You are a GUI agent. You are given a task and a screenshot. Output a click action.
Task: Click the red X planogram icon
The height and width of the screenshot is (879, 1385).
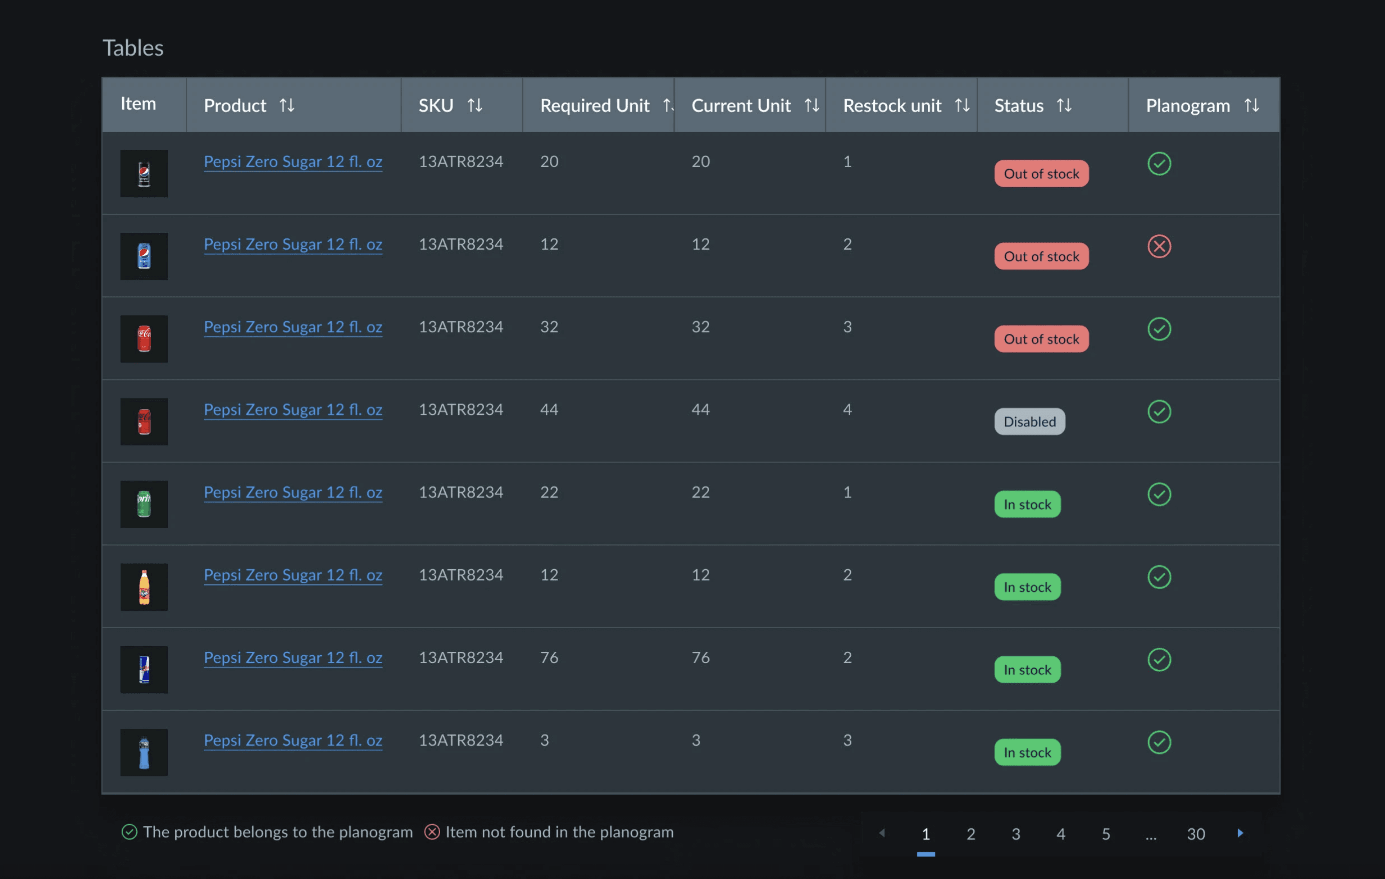point(1159,247)
